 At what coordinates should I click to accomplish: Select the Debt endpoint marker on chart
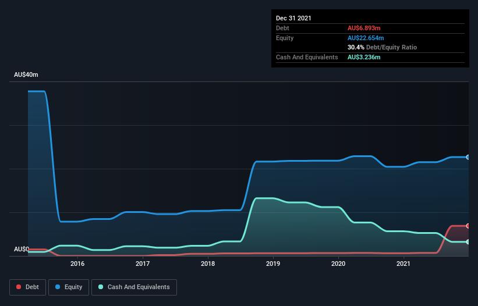click(468, 226)
